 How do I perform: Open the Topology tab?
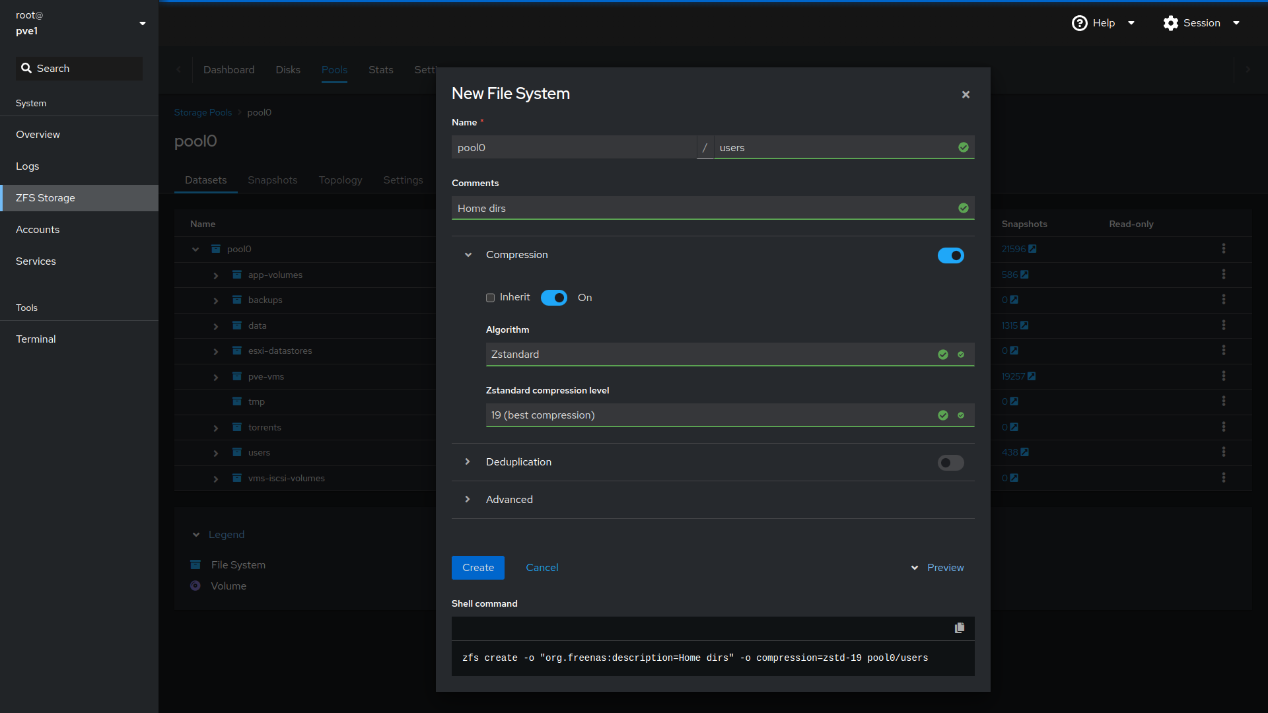(x=340, y=180)
